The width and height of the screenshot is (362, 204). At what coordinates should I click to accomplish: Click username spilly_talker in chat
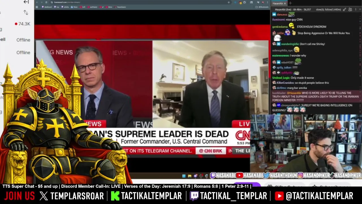284,67
